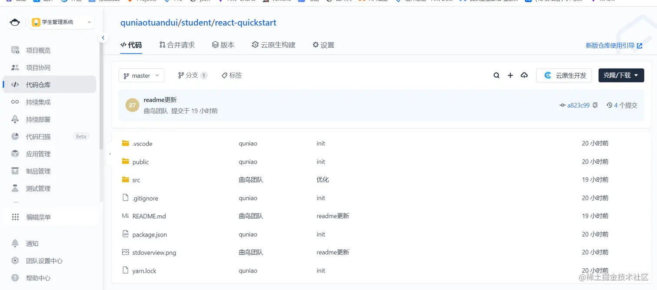Click the 云原生开发 button
The height and width of the screenshot is (290, 657).
click(x=564, y=75)
